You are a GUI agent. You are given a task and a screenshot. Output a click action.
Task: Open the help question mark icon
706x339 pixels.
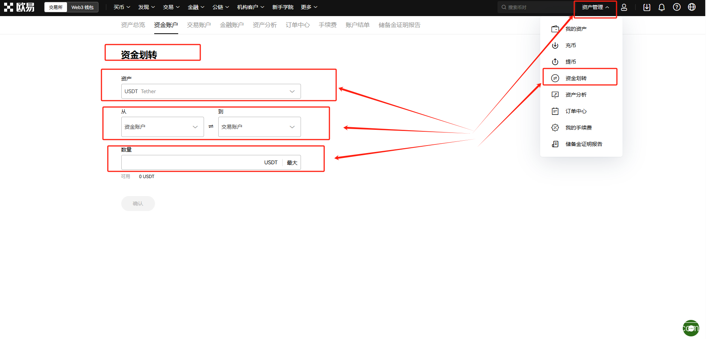coord(677,7)
